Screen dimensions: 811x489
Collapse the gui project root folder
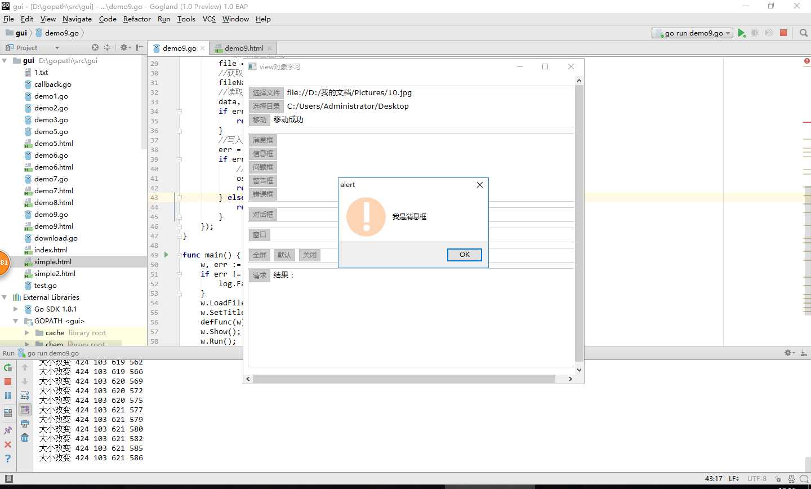pyautogui.click(x=5, y=60)
